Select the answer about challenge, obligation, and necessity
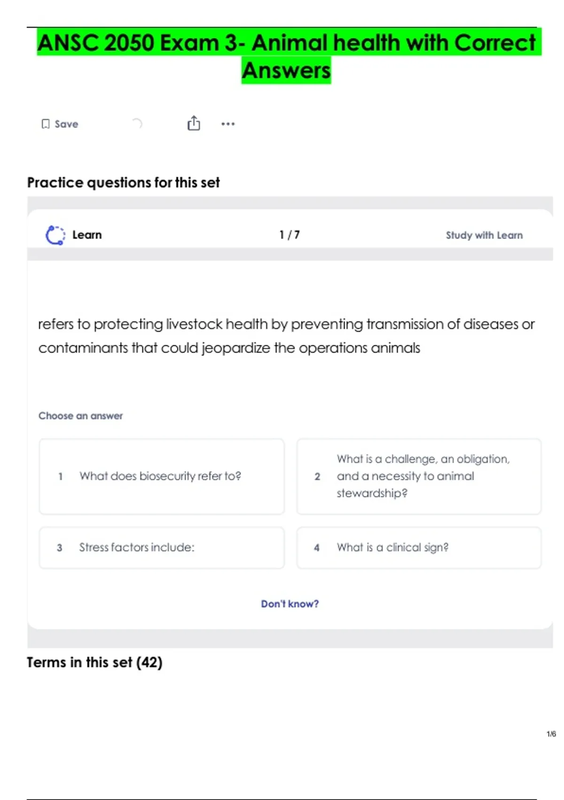Screen dimensions: 564x800 click(418, 476)
